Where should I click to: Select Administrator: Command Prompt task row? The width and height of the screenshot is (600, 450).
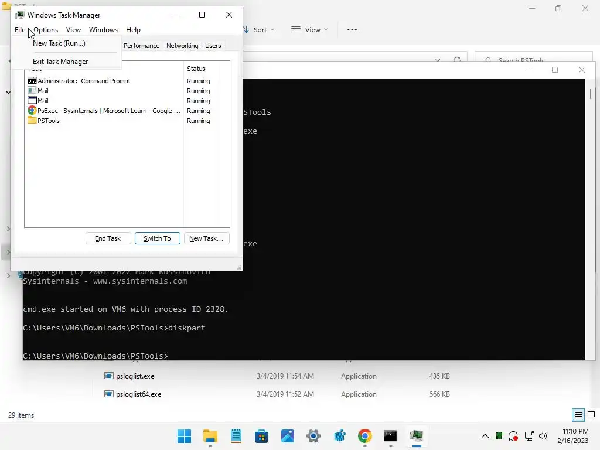118,81
